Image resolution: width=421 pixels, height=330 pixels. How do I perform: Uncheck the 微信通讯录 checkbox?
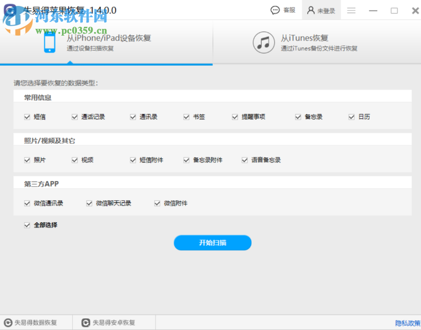27,203
